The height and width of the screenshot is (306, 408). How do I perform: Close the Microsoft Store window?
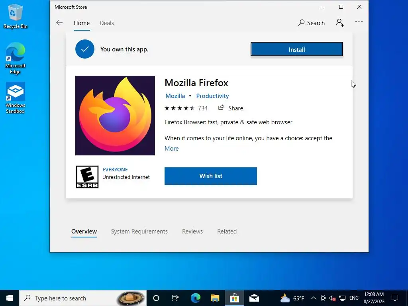point(359,7)
